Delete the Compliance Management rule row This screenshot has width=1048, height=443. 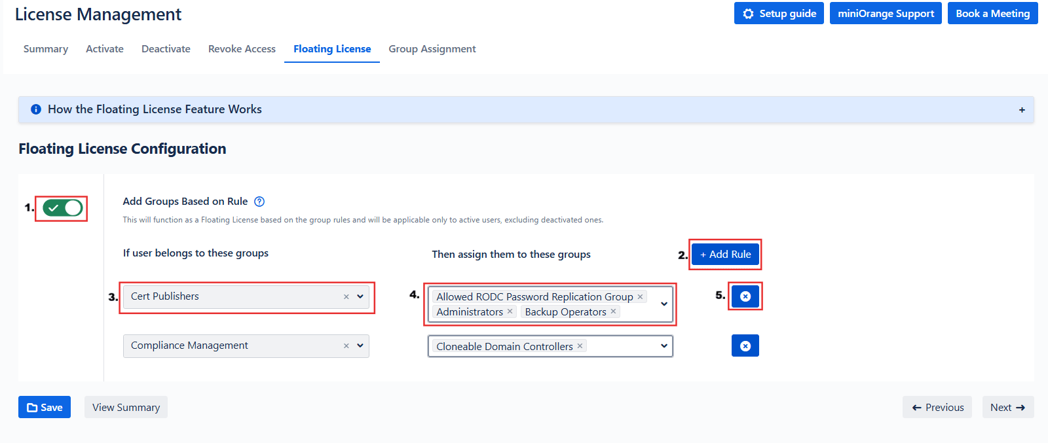click(x=745, y=346)
